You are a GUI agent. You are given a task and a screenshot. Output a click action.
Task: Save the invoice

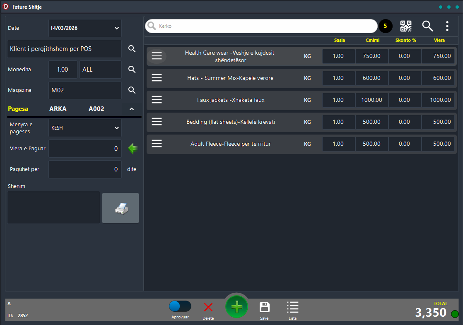point(264,307)
